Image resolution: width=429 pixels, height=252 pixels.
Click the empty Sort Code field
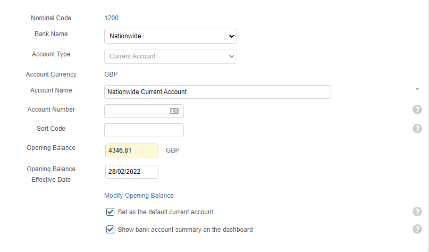tap(144, 130)
